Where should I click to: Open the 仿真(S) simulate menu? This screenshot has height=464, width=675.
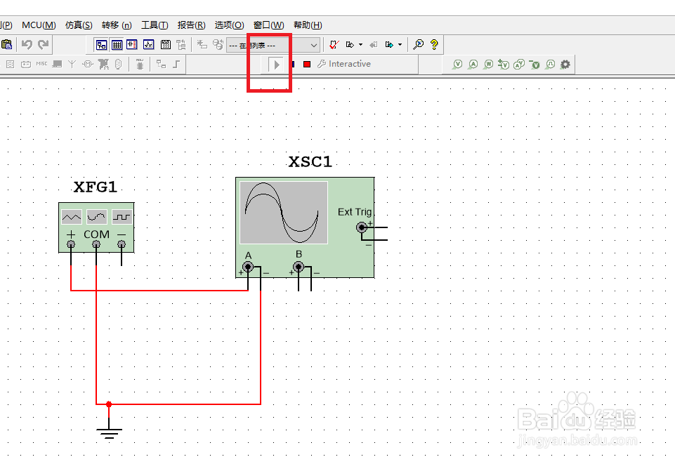coord(79,25)
